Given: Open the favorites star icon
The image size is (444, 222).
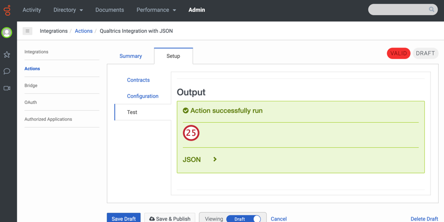Looking at the screenshot, I should click(x=7, y=54).
